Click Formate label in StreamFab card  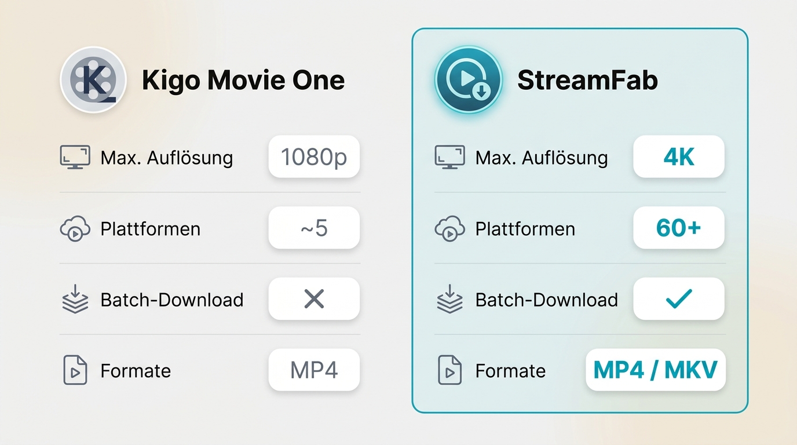click(x=510, y=371)
